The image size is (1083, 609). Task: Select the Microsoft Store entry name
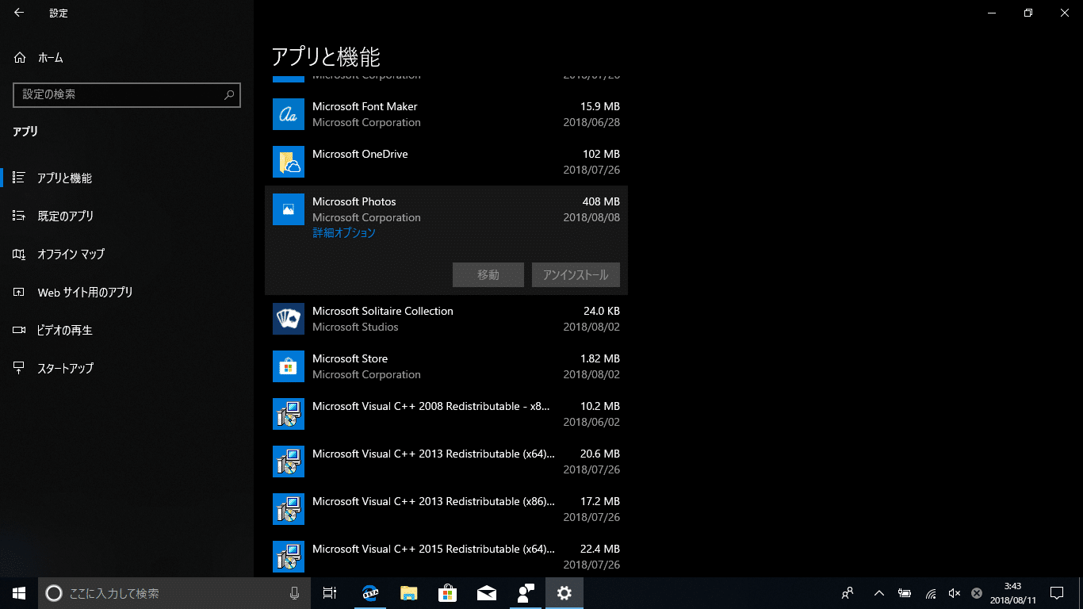[x=350, y=358]
